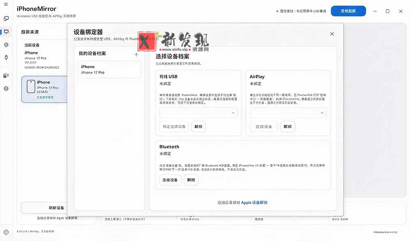Click the iPhoneMirror app title

point(37,9)
